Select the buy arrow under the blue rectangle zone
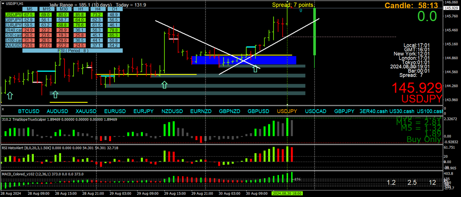Screen dimensions: 461x197 (255, 69)
